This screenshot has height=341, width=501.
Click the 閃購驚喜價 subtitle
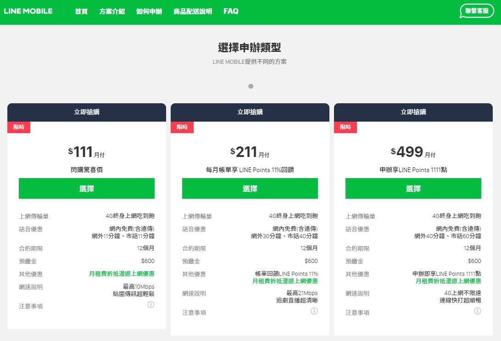click(87, 170)
